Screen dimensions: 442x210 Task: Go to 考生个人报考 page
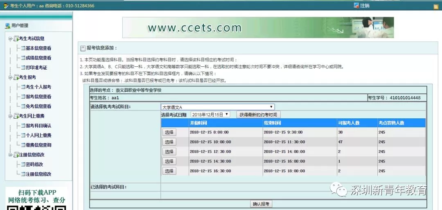pyautogui.click(x=38, y=87)
